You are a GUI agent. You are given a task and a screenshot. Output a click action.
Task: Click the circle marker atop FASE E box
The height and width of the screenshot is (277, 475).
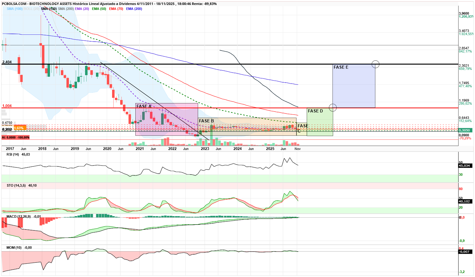pyautogui.click(x=375, y=64)
